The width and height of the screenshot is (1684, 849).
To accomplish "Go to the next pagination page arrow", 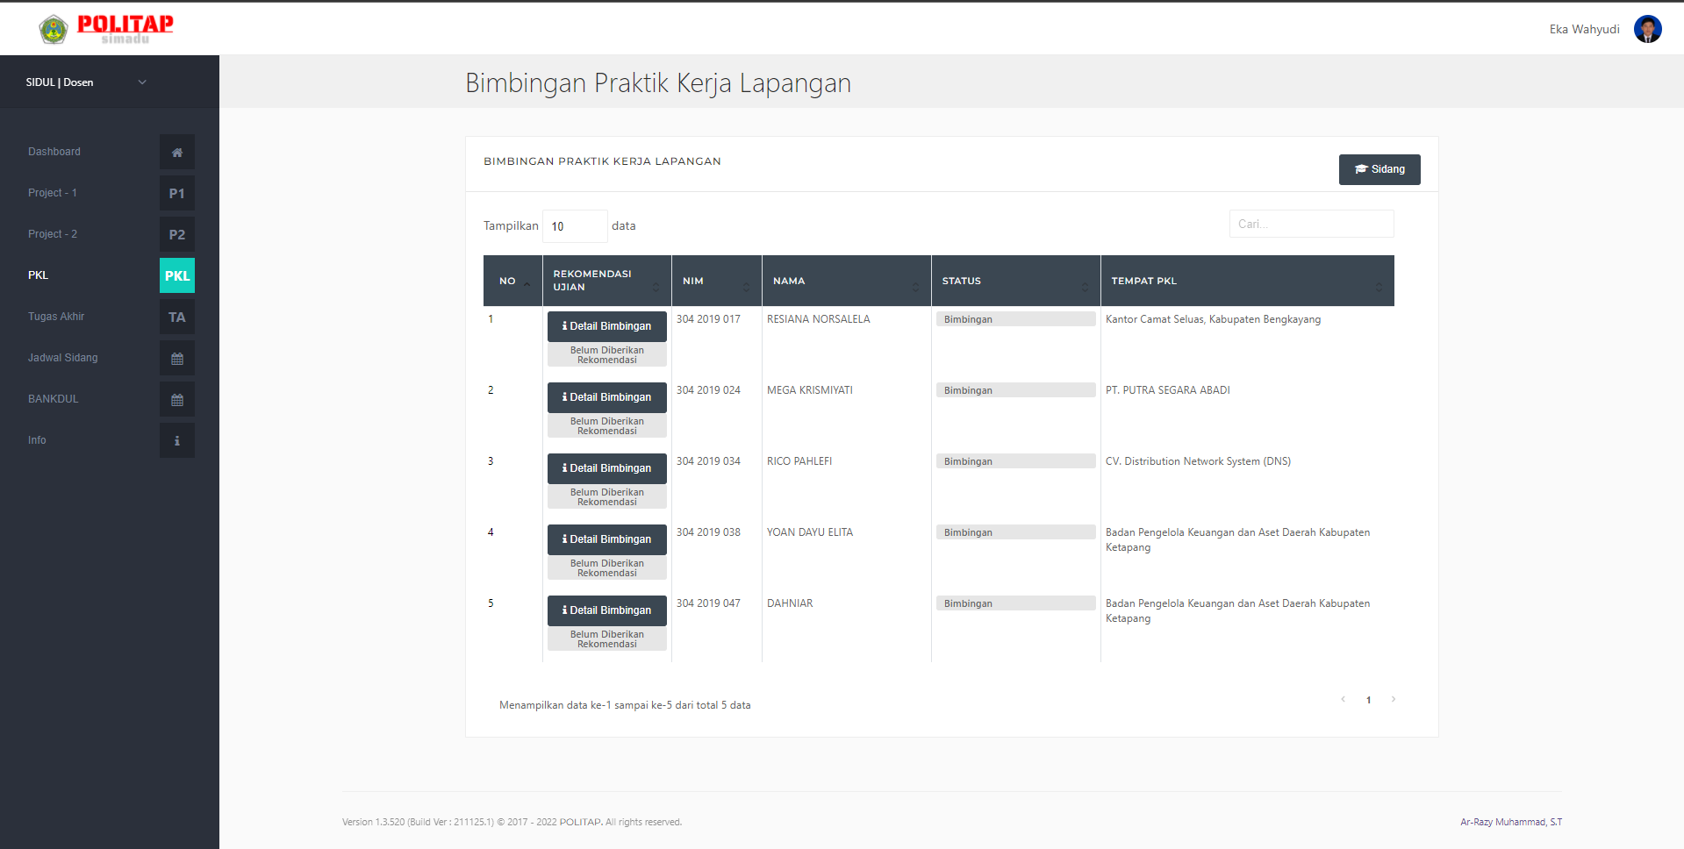I will [x=1393, y=699].
